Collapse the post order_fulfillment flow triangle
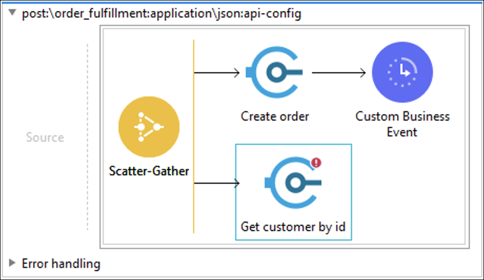Screen dimensions: 484x280 [x=12, y=13]
